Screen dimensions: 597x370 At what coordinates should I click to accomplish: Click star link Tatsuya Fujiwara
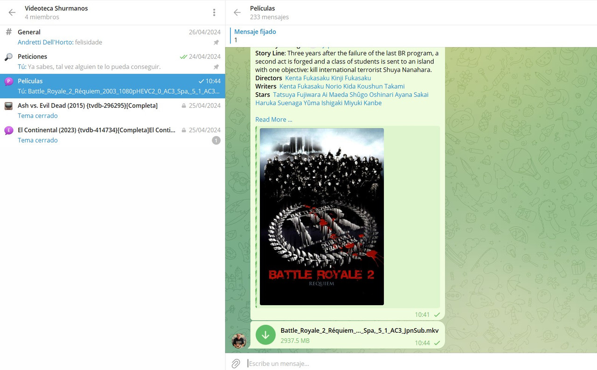point(297,95)
